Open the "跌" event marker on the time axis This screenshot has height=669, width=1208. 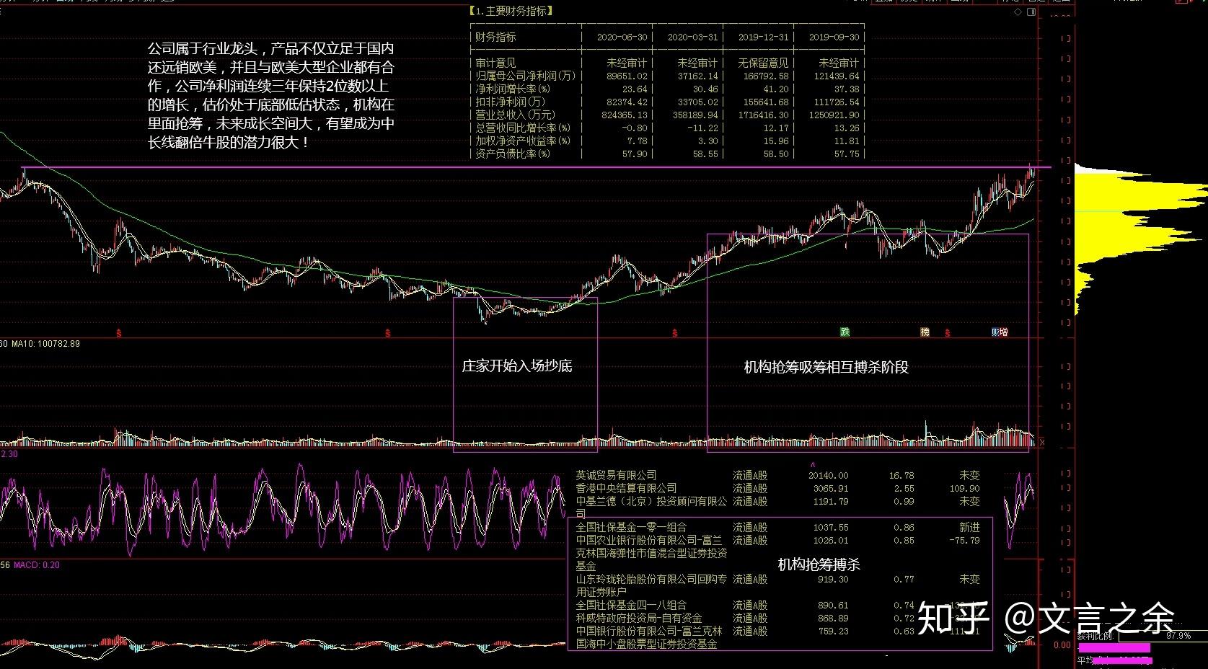tap(844, 333)
